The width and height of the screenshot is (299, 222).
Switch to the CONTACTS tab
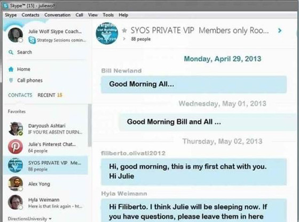(x=20, y=95)
